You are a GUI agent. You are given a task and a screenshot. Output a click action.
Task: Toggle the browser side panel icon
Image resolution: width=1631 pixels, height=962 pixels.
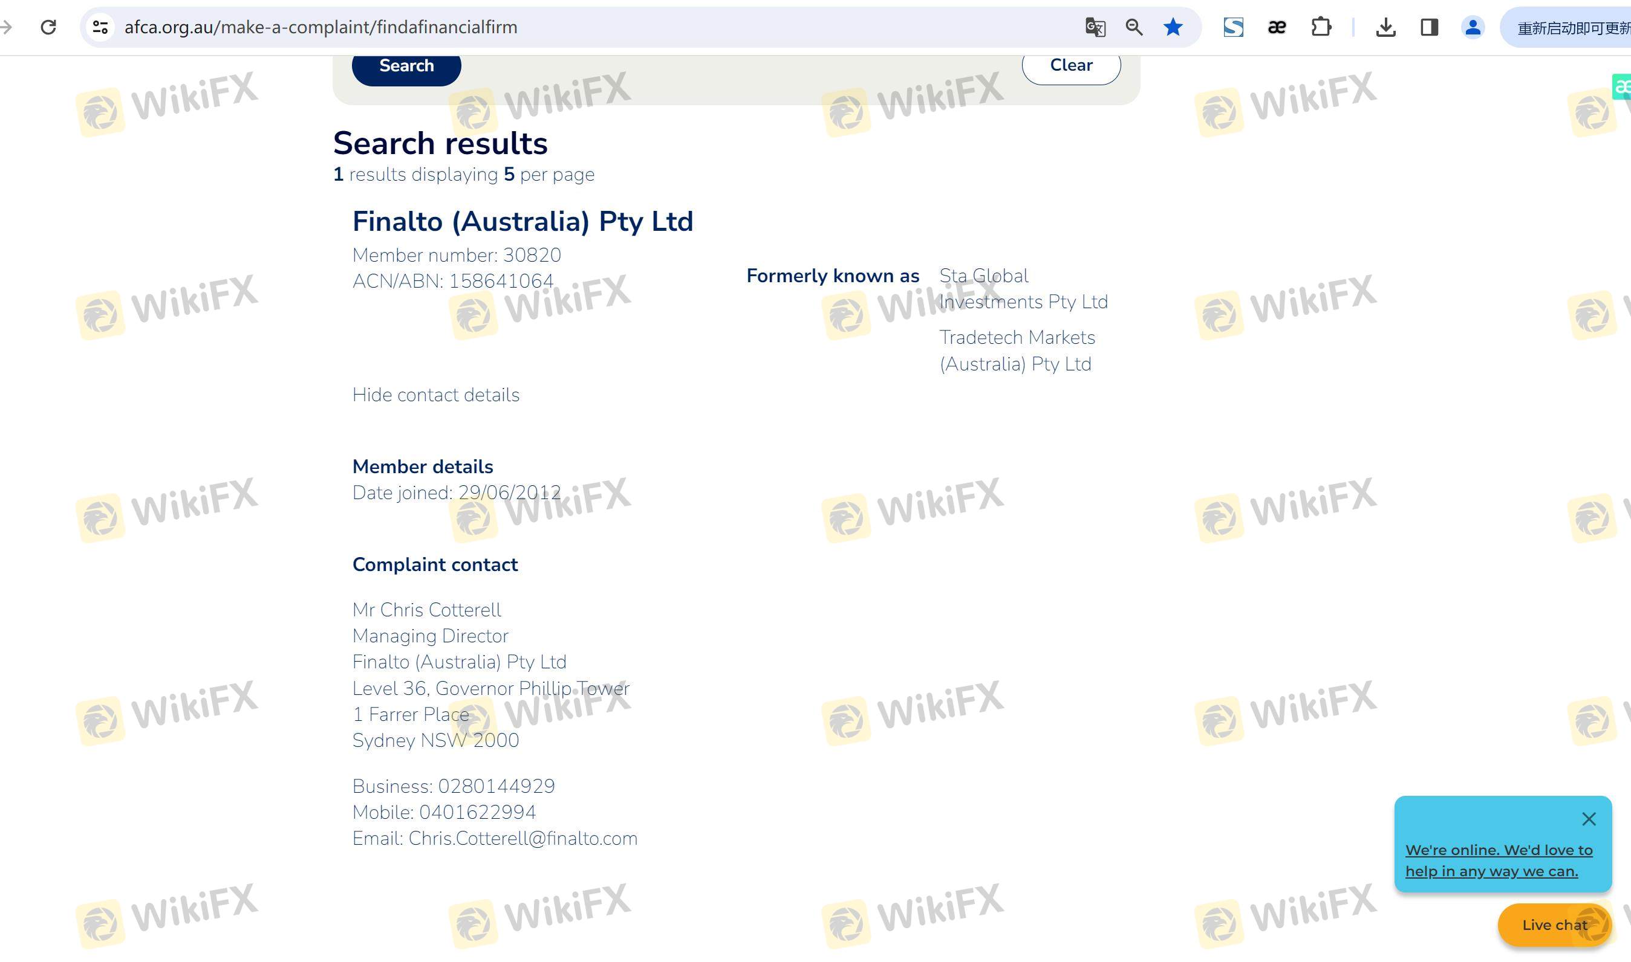point(1429,27)
